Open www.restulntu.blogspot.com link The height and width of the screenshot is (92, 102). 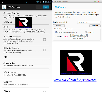click(x=75, y=80)
